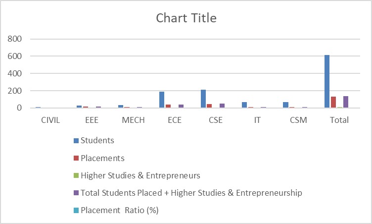Click the Students legend label

click(x=97, y=141)
